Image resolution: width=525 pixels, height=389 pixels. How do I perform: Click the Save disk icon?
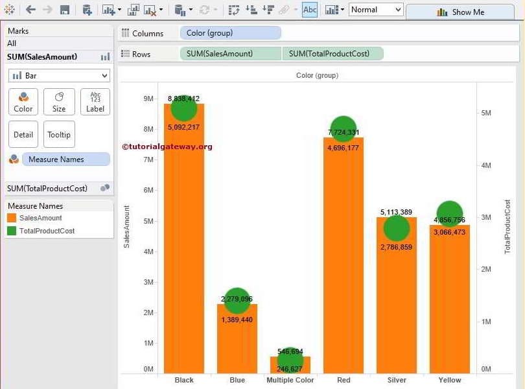coord(65,10)
